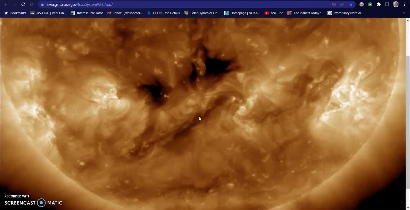Open the user profile avatar
The width and height of the screenshot is (410, 210).
pyautogui.click(x=396, y=4)
